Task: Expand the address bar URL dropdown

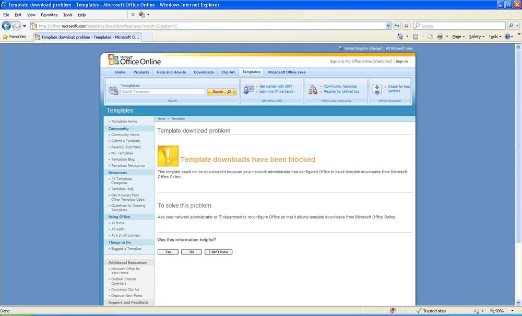Action: click(388, 26)
